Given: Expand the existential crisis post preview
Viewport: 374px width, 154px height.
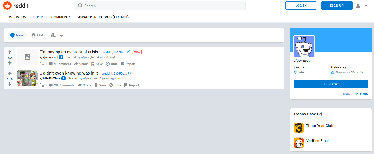Looking at the screenshot, I should click(42, 64).
